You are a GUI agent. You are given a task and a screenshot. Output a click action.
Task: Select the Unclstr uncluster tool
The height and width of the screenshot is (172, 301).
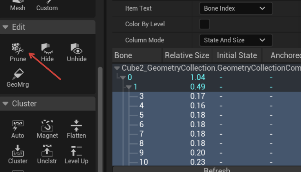[47, 152]
